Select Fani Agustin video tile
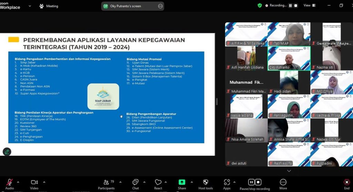Viewport: 353px width, 192px height. pyautogui.click(x=289, y=106)
